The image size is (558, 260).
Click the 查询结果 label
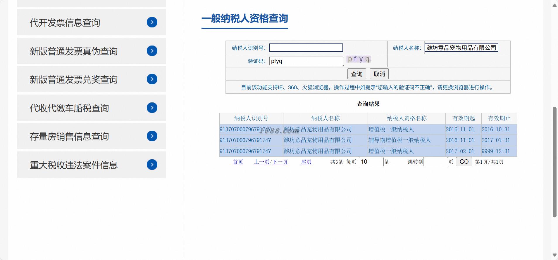pos(368,104)
